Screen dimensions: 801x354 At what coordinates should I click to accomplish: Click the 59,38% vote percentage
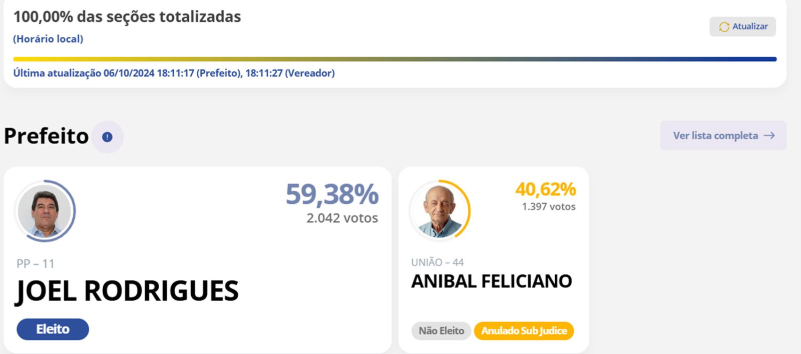332,194
